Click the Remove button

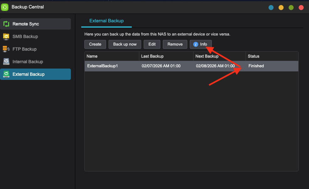pyautogui.click(x=175, y=44)
